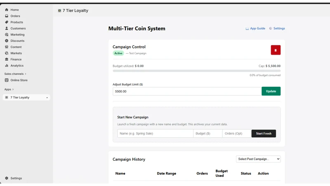Click the campaign Name input field
The width and height of the screenshot is (330, 186).
point(156,134)
